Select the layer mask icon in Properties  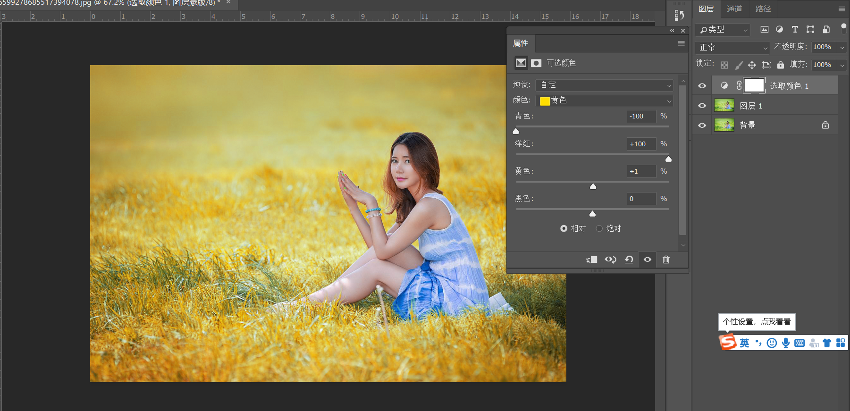tap(536, 63)
